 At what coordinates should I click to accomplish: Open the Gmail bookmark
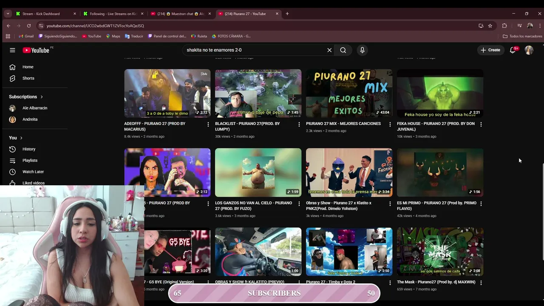(26, 36)
